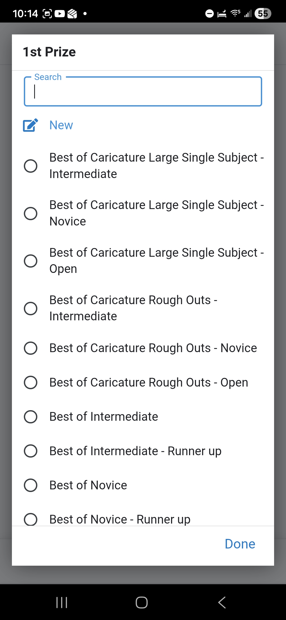
Task: Tap the Recent apps navigation icon
Action: (x=61, y=602)
